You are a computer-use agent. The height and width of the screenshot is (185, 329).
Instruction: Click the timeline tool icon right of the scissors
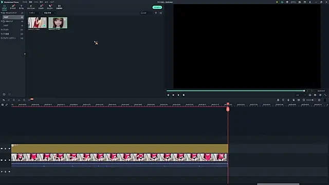point(24,100)
